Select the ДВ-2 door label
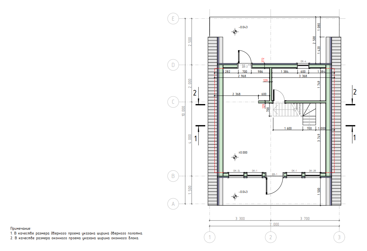The width and height of the screenshot is (367, 251). (x=245, y=67)
